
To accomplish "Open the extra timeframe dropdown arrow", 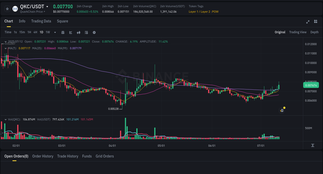I will pos(55,32).
